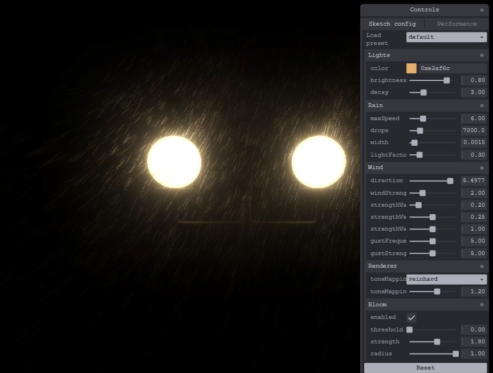Image resolution: width=493 pixels, height=373 pixels.
Task: Click the wind direction slider handle
Action: [x=450, y=181]
